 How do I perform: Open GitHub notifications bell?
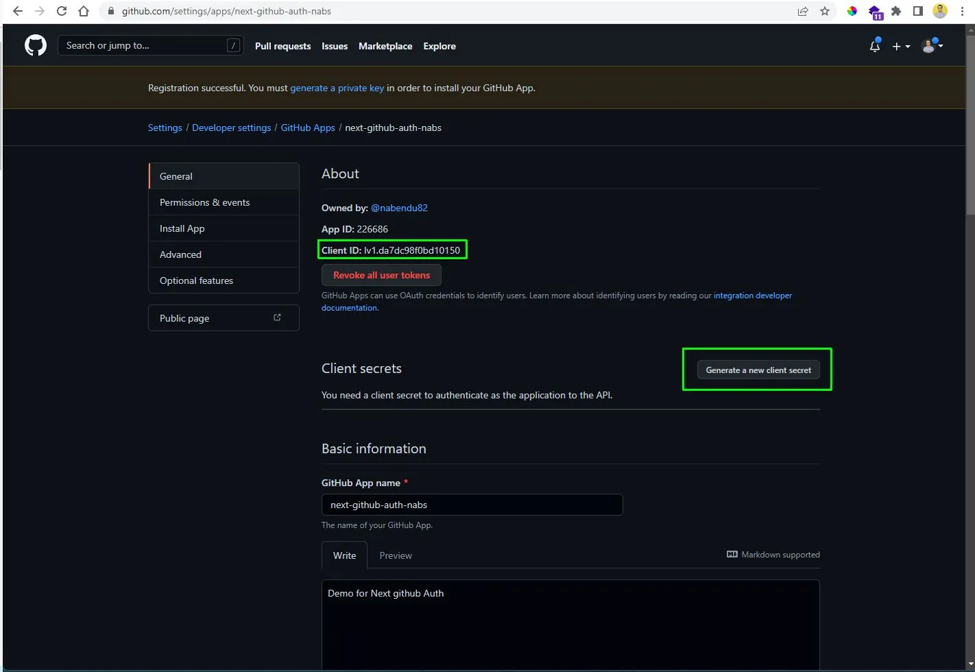pos(875,46)
